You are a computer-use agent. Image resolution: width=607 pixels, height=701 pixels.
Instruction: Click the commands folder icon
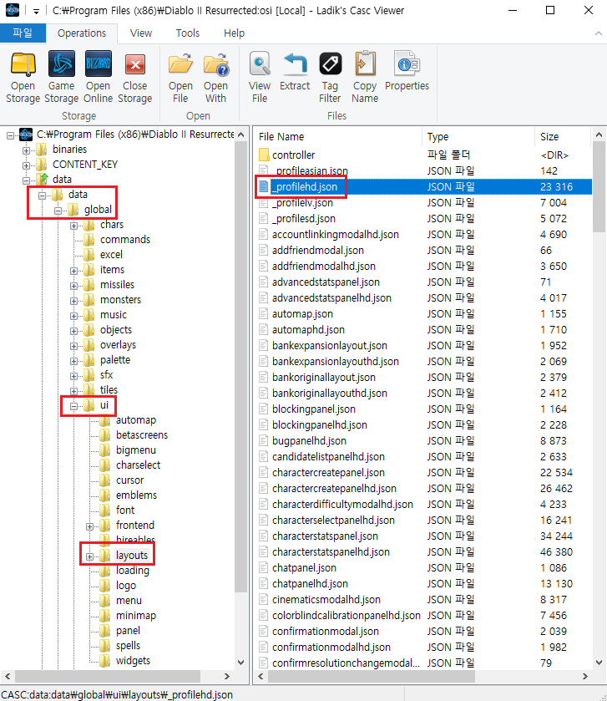point(89,240)
